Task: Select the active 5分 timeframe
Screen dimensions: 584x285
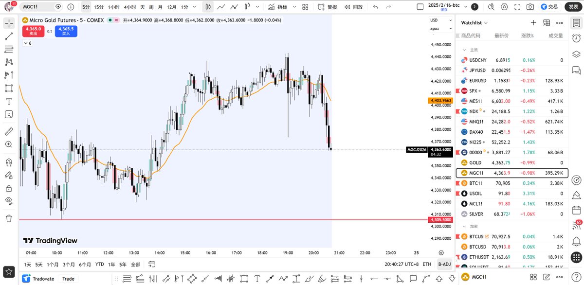Action: (x=86, y=7)
